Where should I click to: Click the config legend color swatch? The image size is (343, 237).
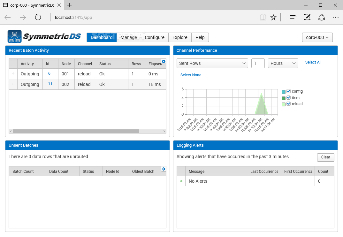click(284, 92)
